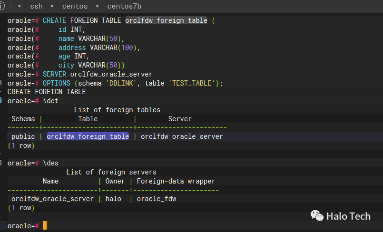Click the 'List of foreign tables' heading
This screenshot has height=232, width=383.
point(117,110)
